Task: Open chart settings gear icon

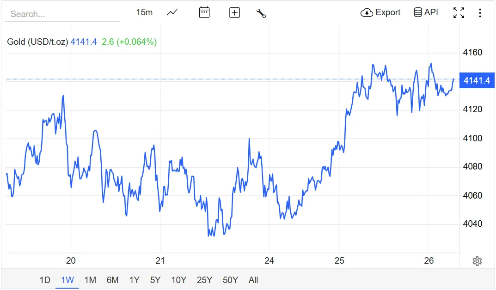Action: 477,261
